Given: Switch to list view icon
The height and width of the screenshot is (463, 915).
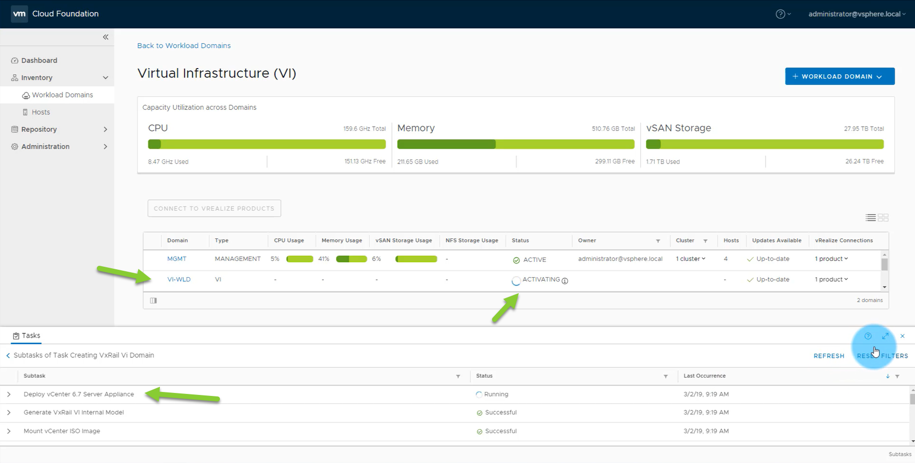Looking at the screenshot, I should point(870,218).
